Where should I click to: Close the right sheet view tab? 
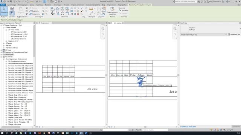pyautogui.click(x=123, y=23)
